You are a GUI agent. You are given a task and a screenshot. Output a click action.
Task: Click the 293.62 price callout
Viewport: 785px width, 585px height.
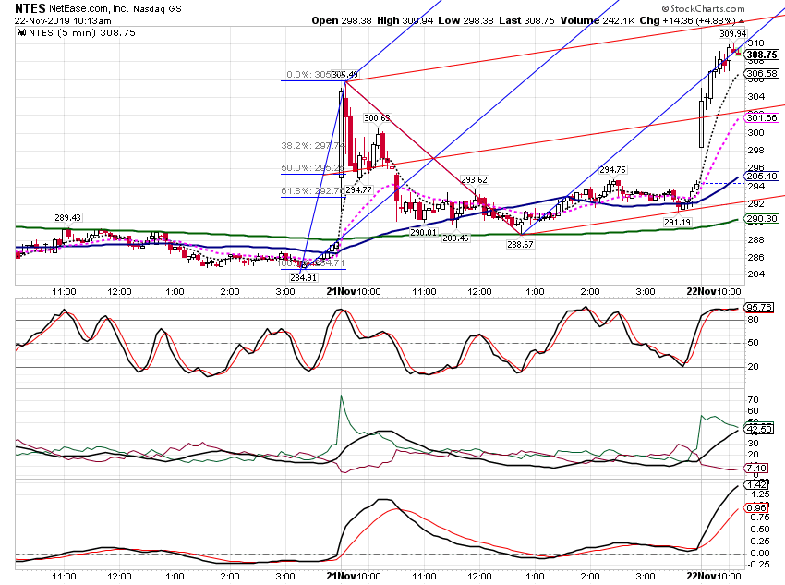pos(474,180)
